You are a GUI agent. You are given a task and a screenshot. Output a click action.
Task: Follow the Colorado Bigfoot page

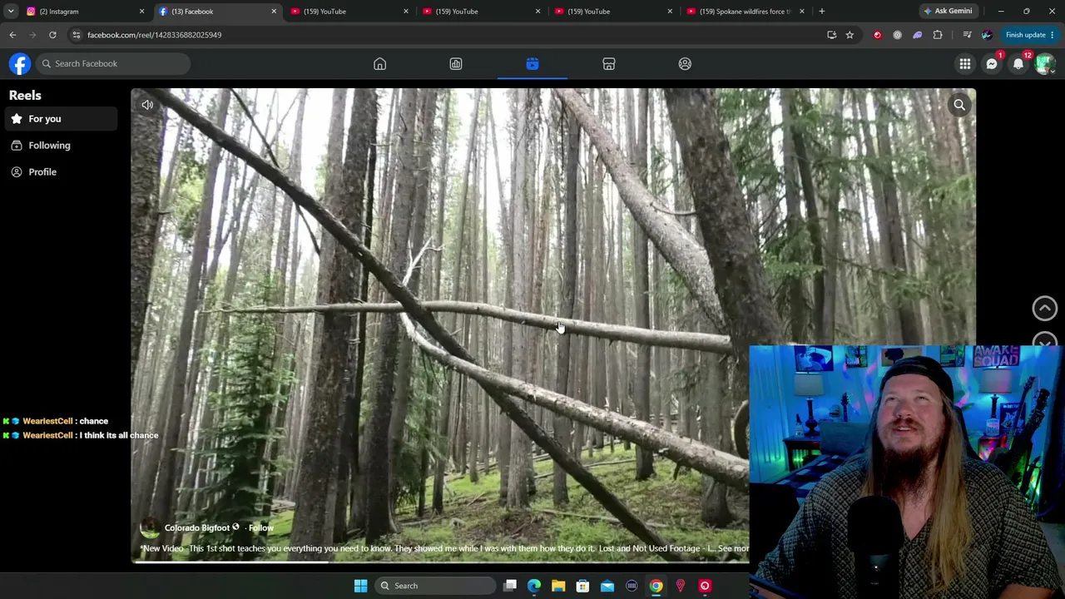point(260,527)
